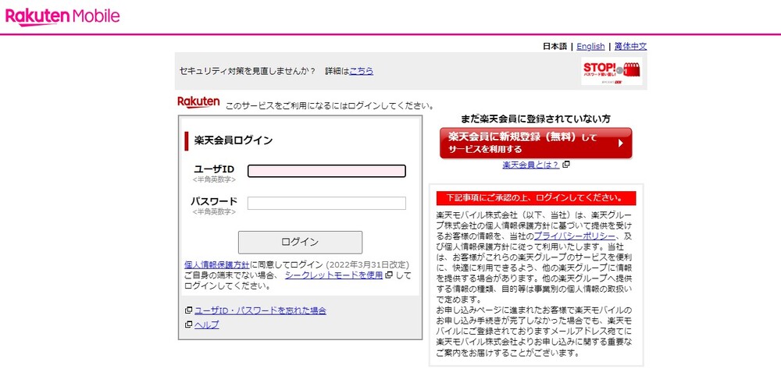The image size is (781, 383).
Task: Click the ログイン button
Action: point(300,243)
